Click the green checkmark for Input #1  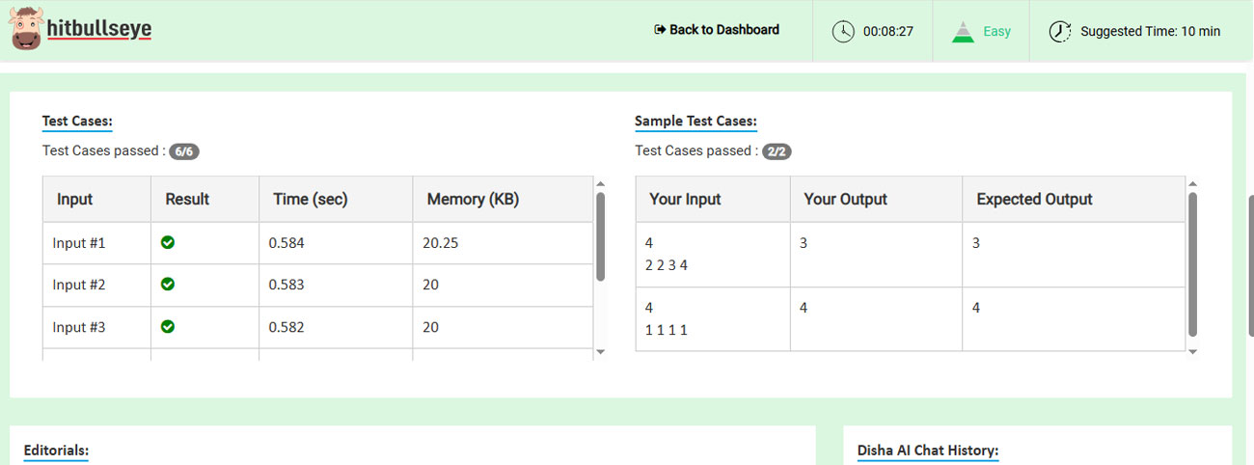point(168,243)
